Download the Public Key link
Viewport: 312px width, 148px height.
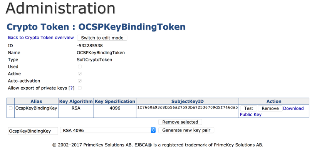(x=272, y=111)
